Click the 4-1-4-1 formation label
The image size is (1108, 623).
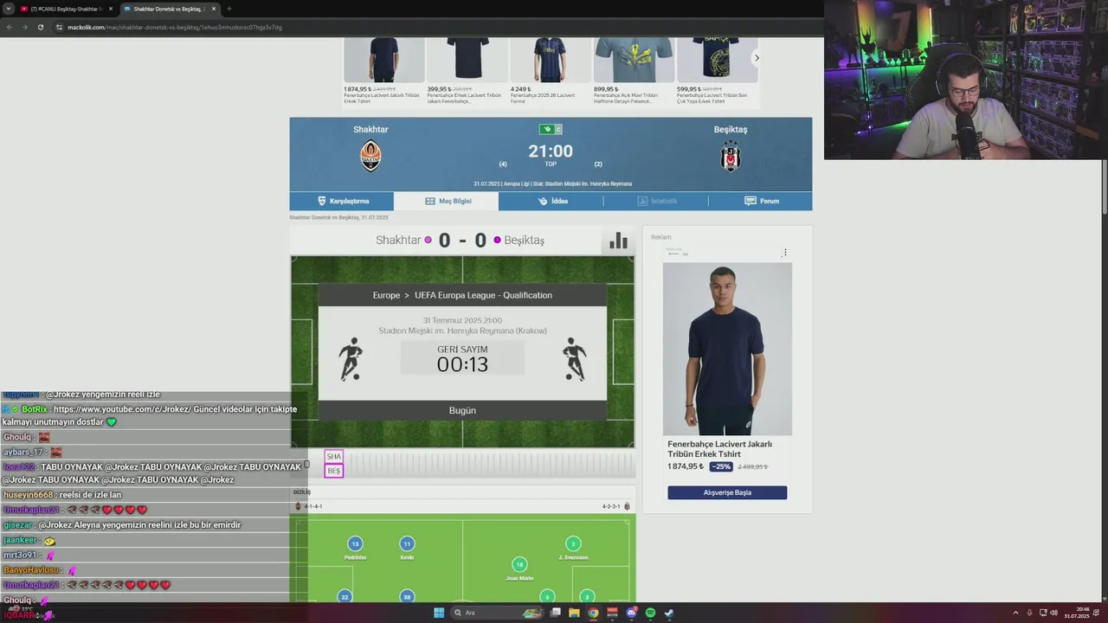313,506
